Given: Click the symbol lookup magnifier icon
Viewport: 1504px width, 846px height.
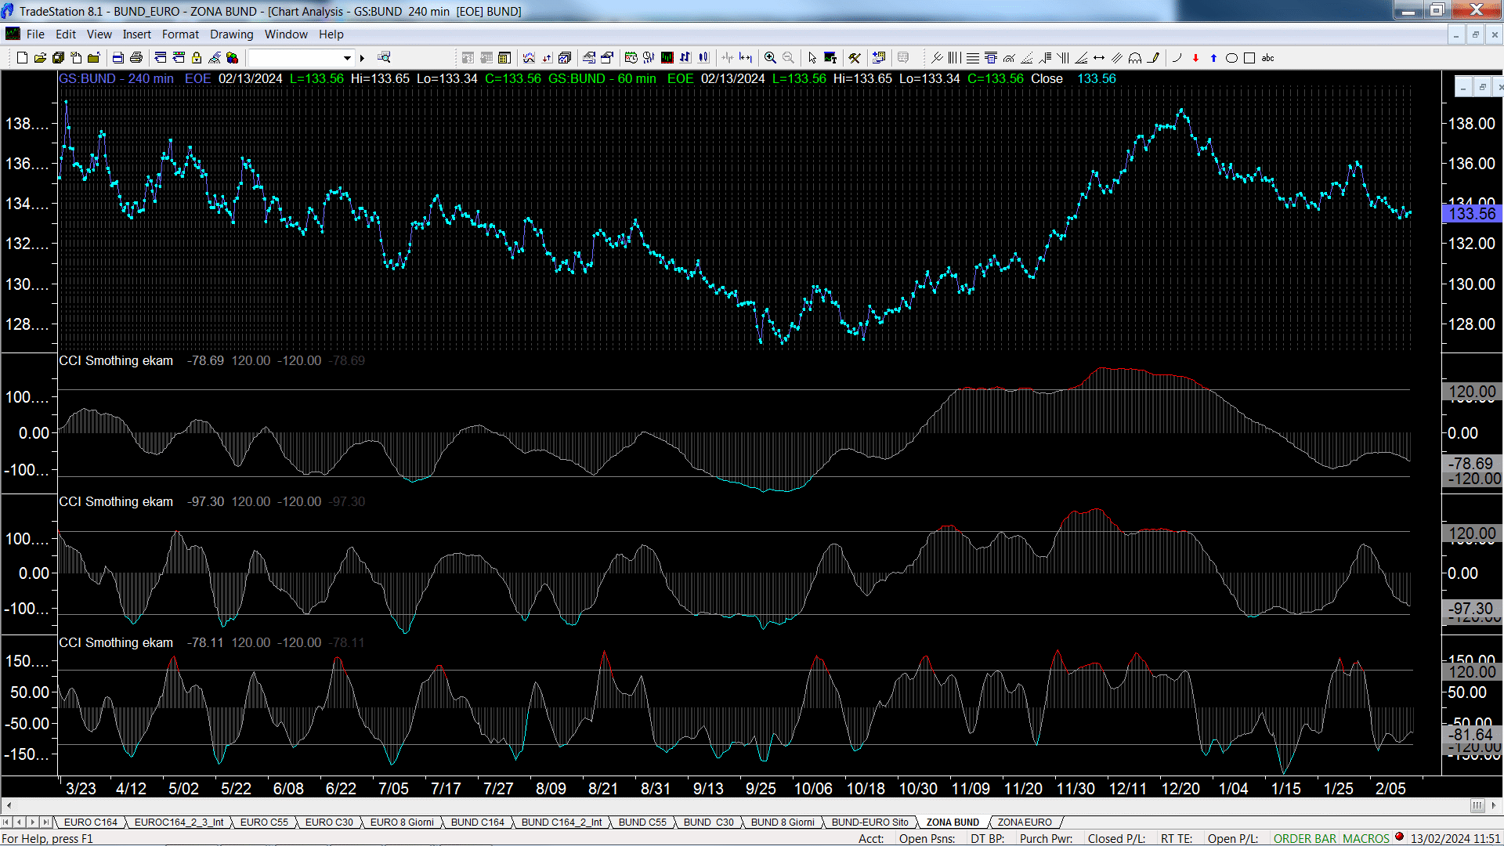Looking at the screenshot, I should (x=384, y=57).
